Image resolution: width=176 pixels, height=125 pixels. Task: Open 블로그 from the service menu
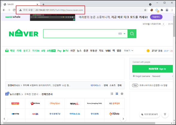(27, 51)
